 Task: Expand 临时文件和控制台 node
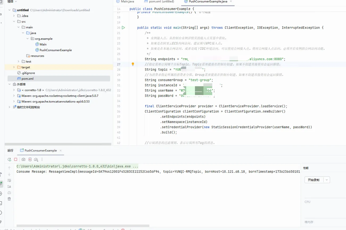(10, 107)
